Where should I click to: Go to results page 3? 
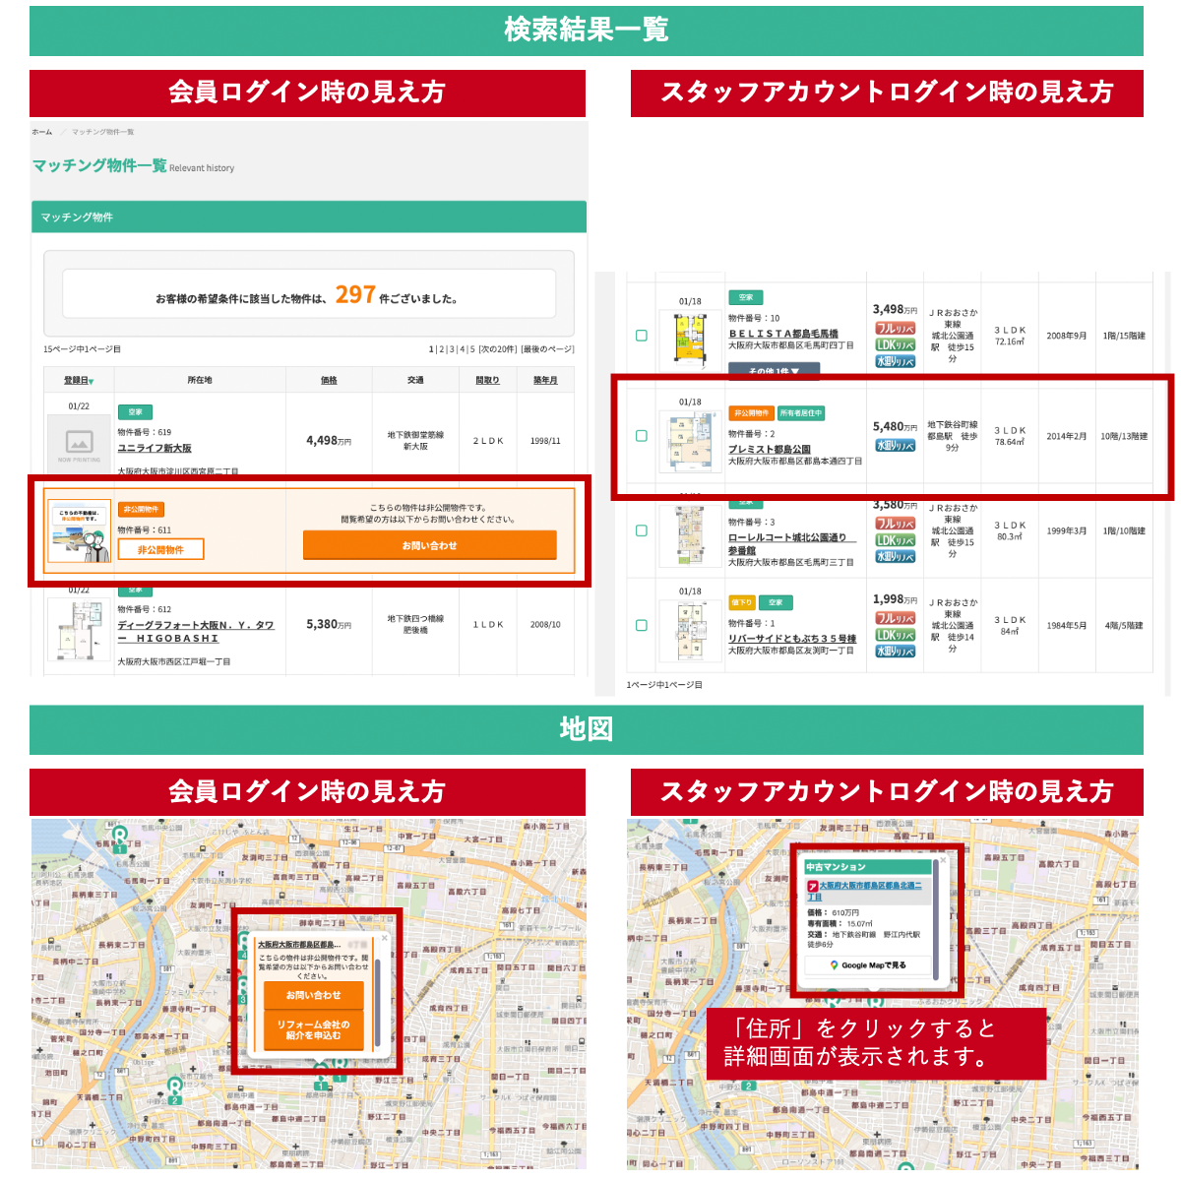[452, 349]
